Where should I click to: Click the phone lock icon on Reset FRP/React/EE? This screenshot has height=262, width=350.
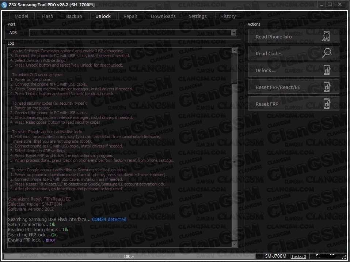(x=327, y=87)
